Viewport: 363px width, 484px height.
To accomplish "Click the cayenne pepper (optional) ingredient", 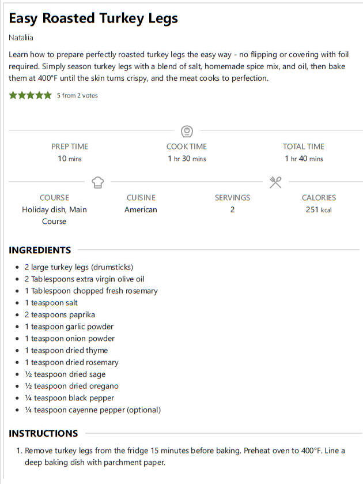I will [93, 410].
